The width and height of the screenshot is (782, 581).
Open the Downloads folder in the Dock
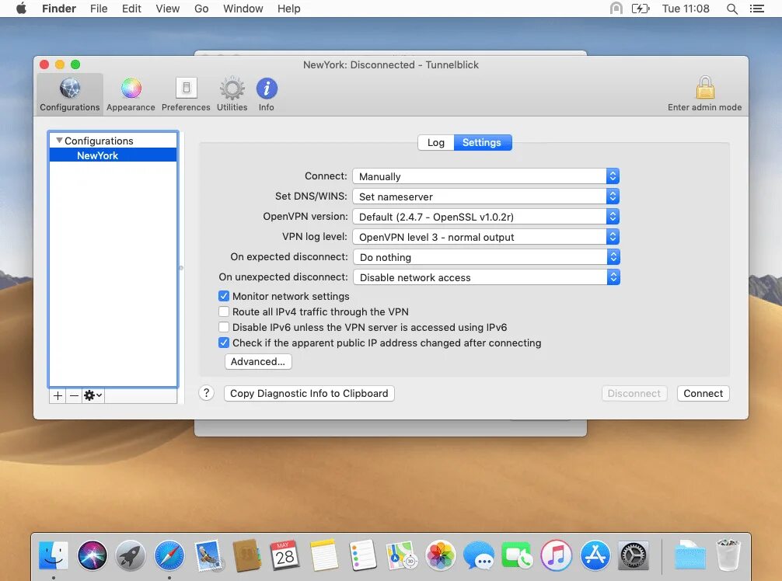[x=690, y=555]
